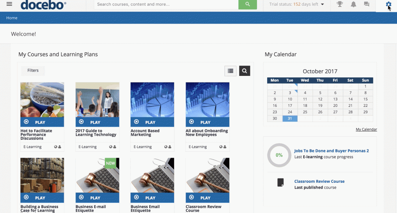Screen dimensions: 397x213
Task: Open Jobs To Be Done and Buyer Personas 2
Action: tap(331, 151)
